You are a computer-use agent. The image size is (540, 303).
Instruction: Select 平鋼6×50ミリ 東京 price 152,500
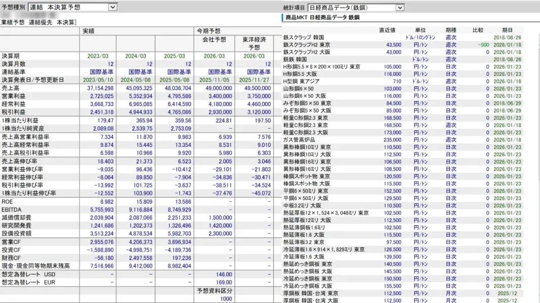click(392, 191)
